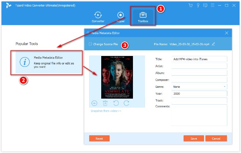Expand the Genre dropdown
The image size is (241, 153).
click(x=199, y=87)
